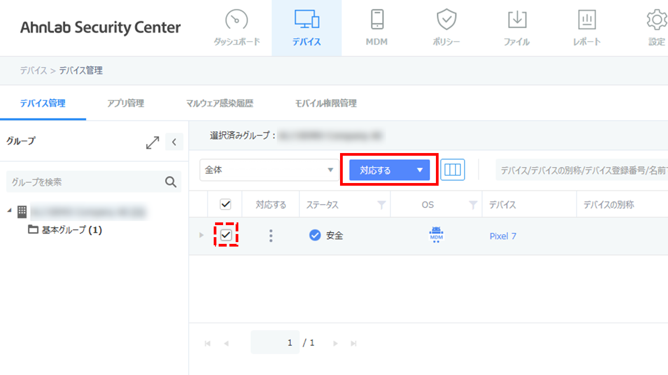Go to next page in pagination
Image resolution: width=668 pixels, height=375 pixels.
335,343
